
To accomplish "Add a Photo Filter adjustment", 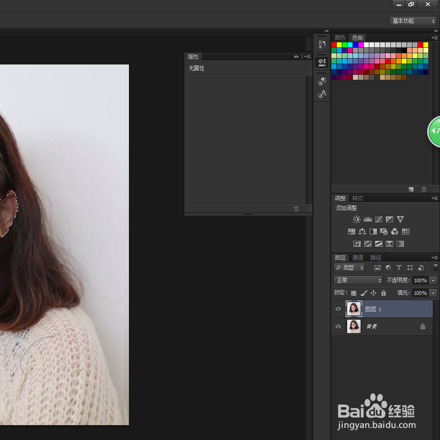I will coord(384,232).
